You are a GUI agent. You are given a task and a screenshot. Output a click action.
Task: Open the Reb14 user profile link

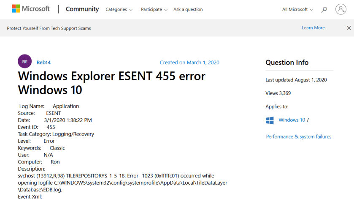pyautogui.click(x=43, y=63)
